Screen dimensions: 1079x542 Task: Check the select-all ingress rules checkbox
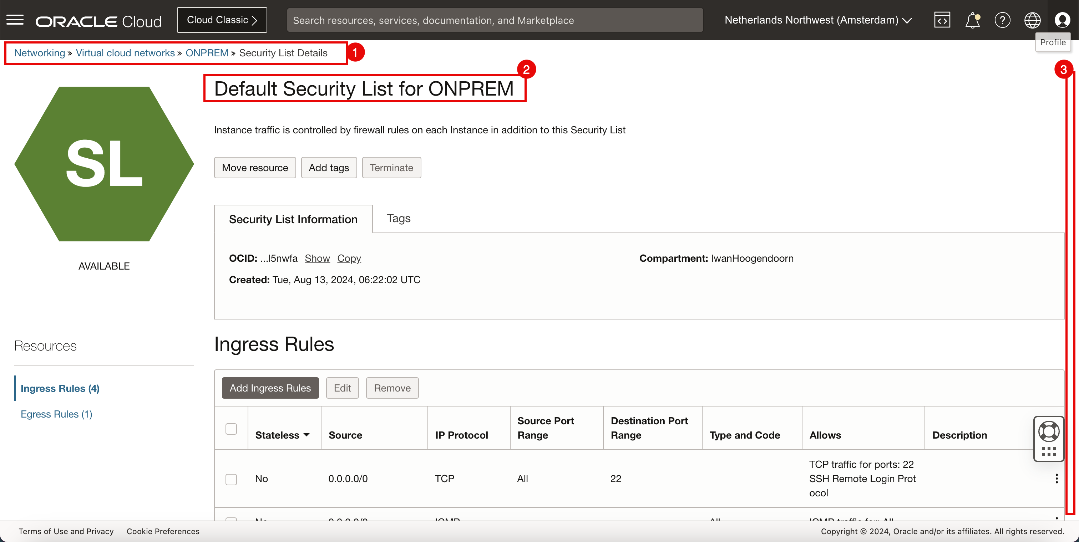231,429
